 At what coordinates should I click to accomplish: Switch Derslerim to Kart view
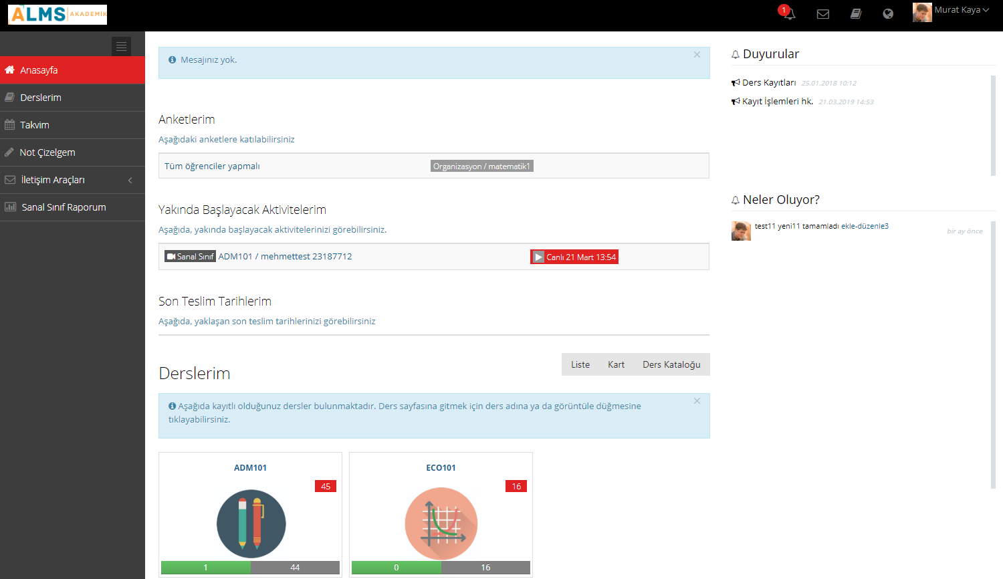(x=616, y=364)
